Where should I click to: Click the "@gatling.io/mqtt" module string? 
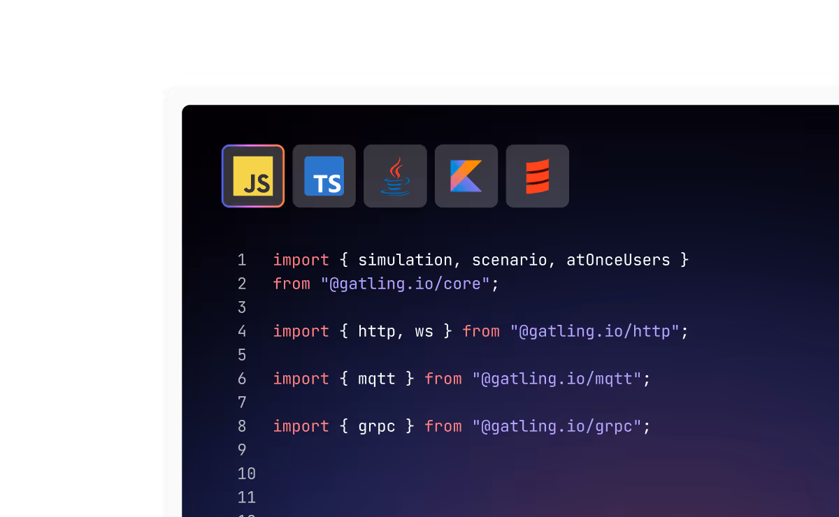[x=557, y=379]
